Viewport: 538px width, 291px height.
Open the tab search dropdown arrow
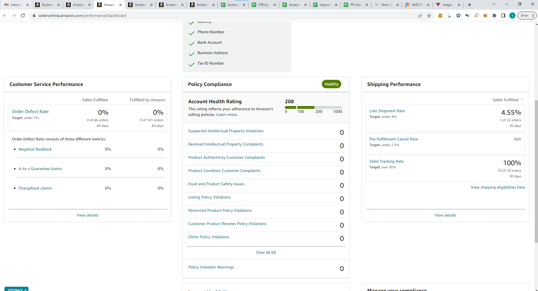(494, 4)
